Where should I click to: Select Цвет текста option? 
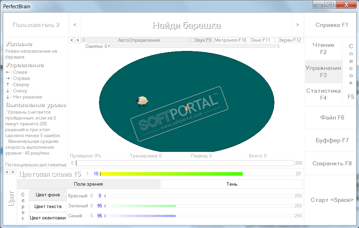coord(47,206)
